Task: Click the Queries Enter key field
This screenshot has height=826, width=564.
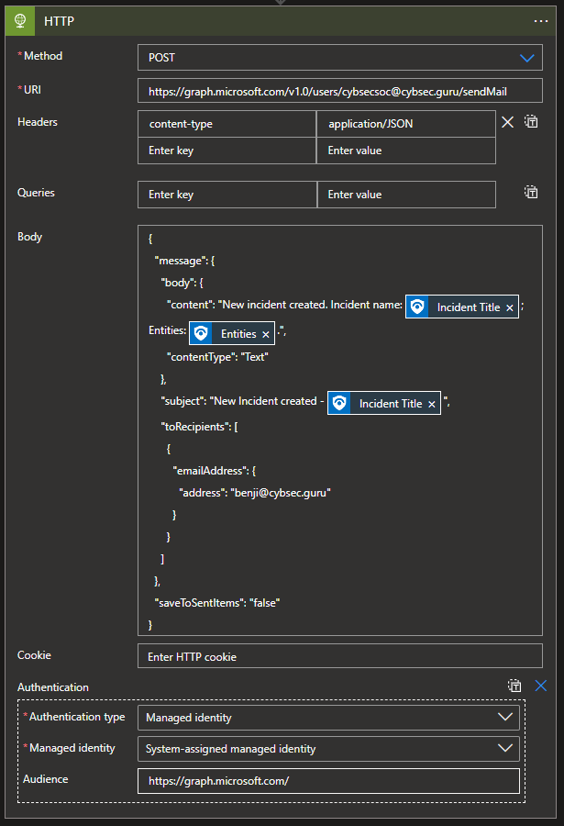Action: 227,195
